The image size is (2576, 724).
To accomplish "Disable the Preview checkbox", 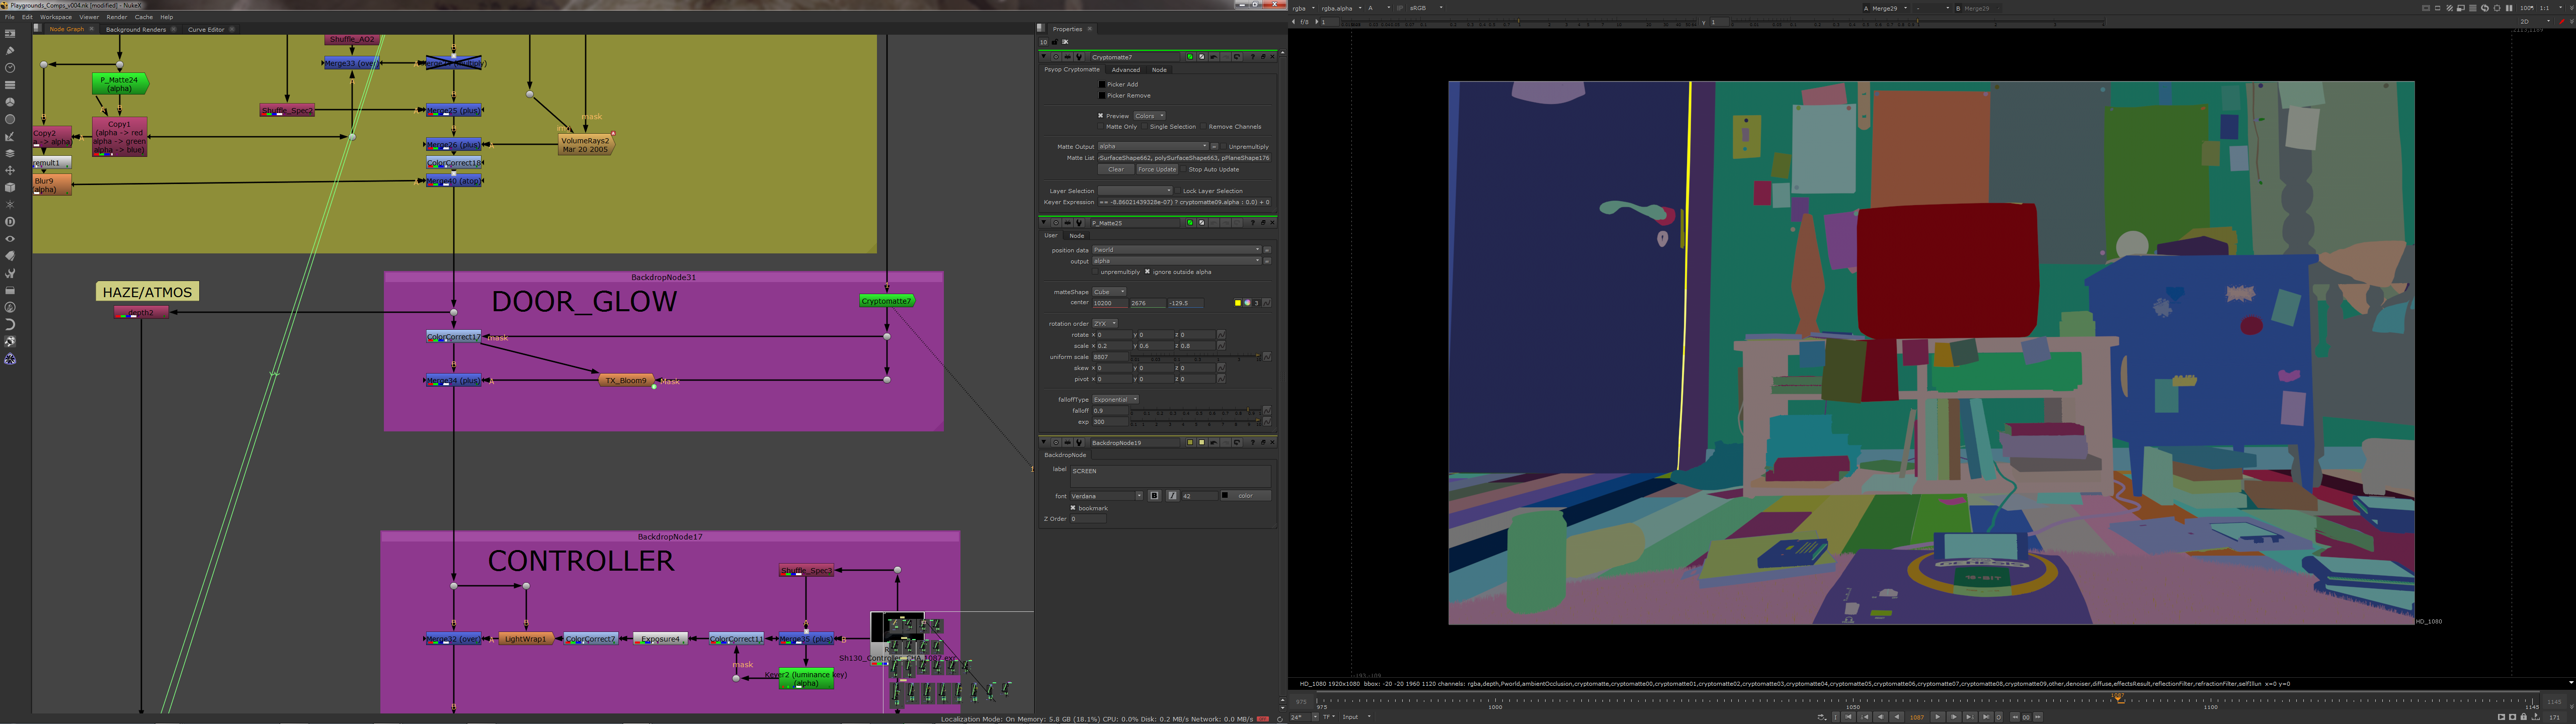I will point(1101,116).
